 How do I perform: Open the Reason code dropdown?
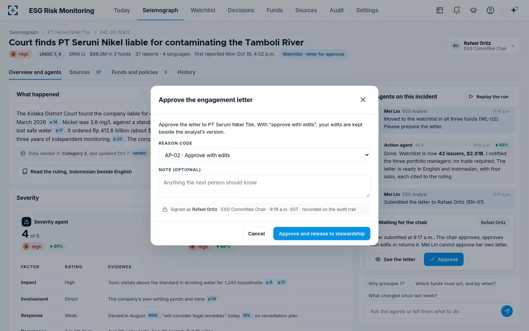coord(264,155)
